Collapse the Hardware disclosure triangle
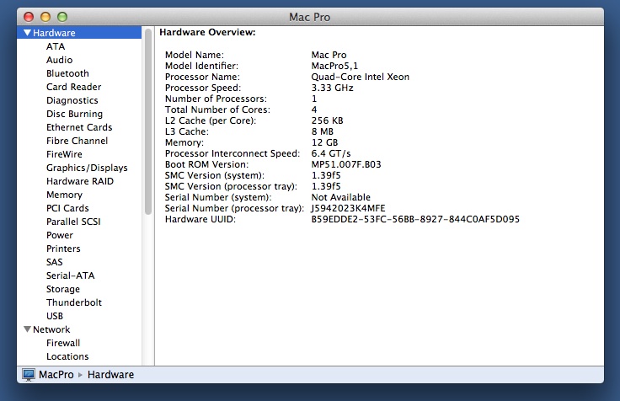The width and height of the screenshot is (620, 401). pyautogui.click(x=27, y=33)
